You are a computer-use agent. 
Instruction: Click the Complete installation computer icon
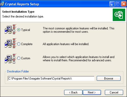point(10,44)
